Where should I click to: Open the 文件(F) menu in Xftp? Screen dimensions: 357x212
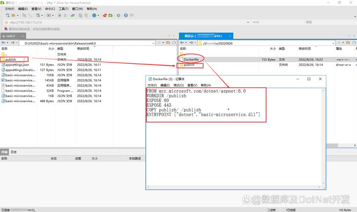pos(9,8)
